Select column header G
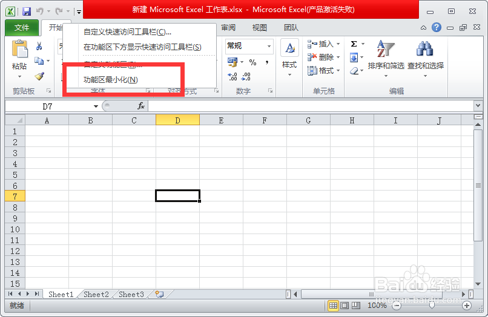The width and height of the screenshot is (488, 317). 308,120
